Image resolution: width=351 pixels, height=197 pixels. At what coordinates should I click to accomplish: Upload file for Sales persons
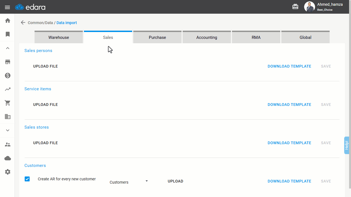pyautogui.click(x=46, y=66)
